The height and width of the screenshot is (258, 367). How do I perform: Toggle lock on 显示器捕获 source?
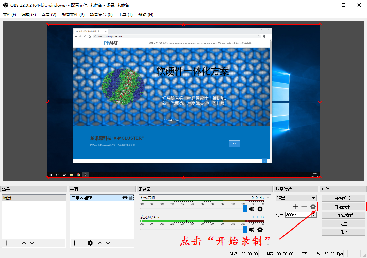tap(131, 198)
